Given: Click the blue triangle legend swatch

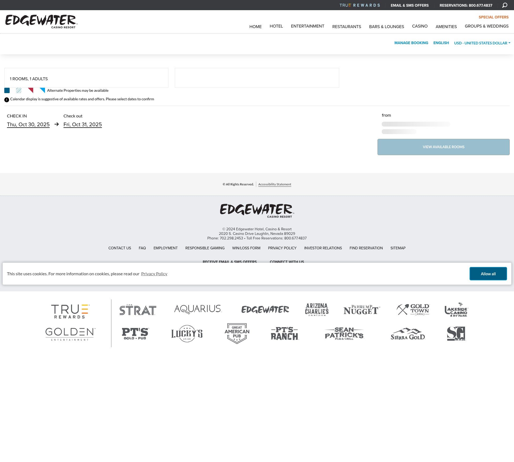Looking at the screenshot, I should coord(42,90).
